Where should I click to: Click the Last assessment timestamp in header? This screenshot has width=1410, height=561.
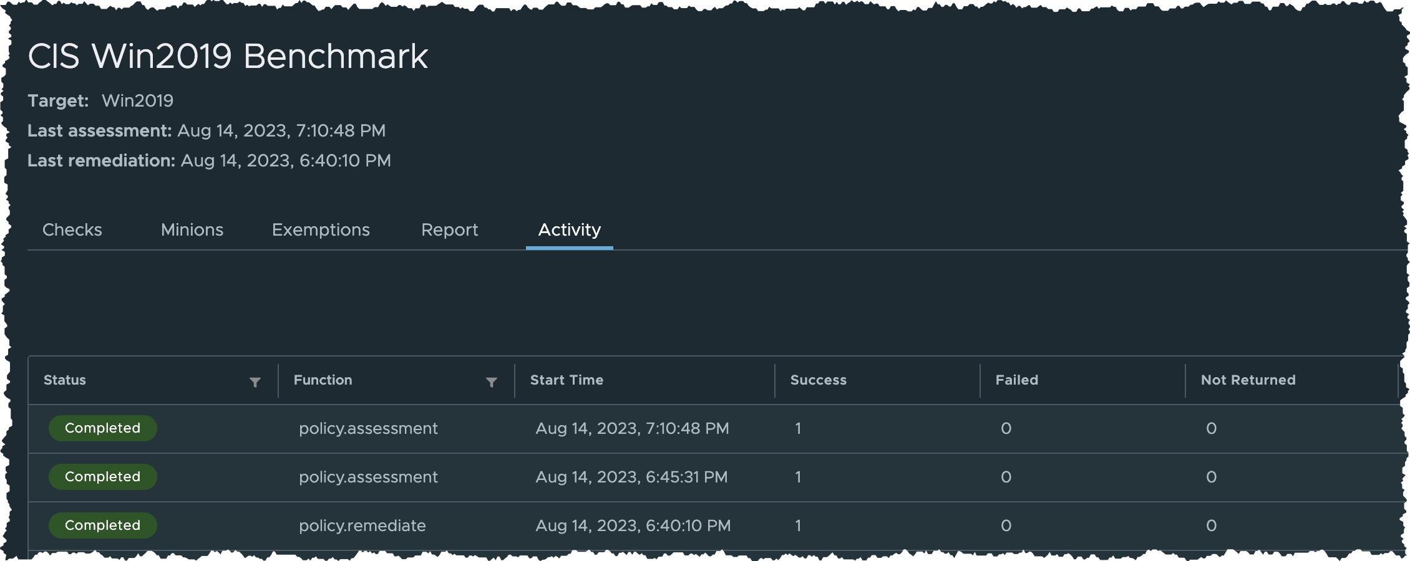pyautogui.click(x=281, y=131)
